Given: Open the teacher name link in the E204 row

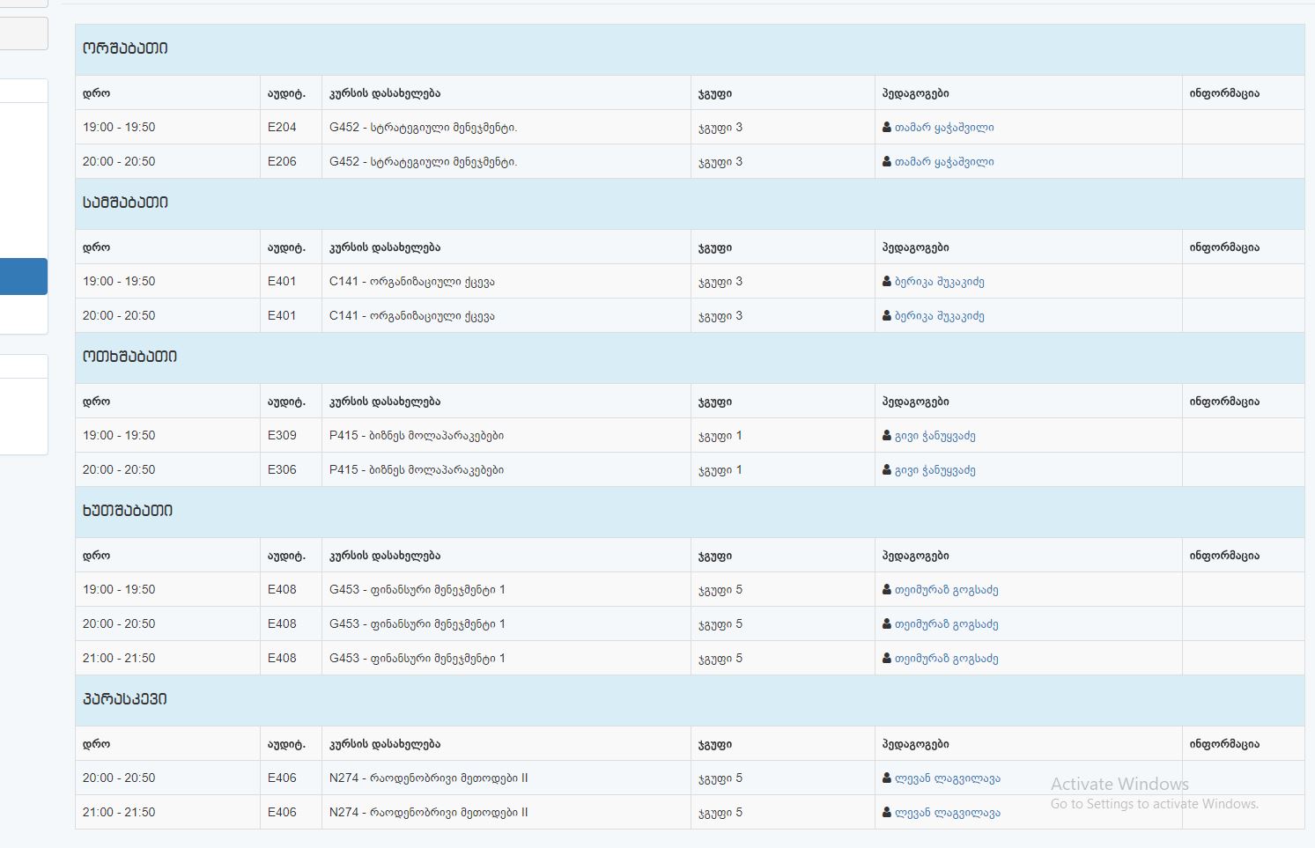Looking at the screenshot, I should click(x=944, y=128).
